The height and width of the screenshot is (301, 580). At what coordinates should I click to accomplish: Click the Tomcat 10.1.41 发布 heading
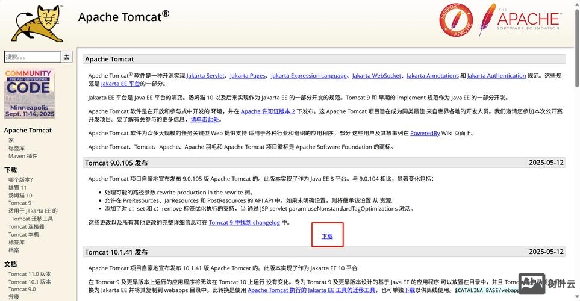point(116,252)
